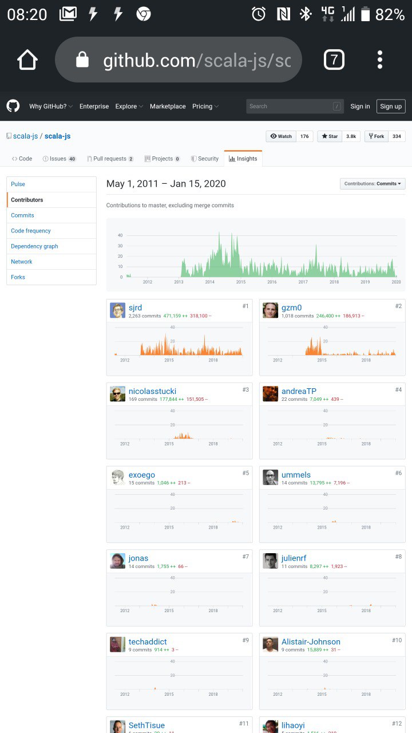Switch to the Code tab

point(22,159)
